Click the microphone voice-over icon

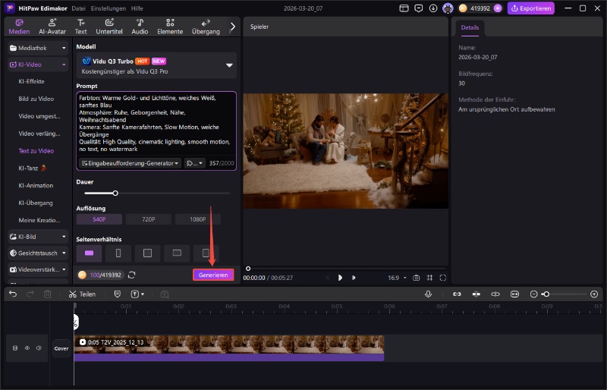pyautogui.click(x=428, y=294)
